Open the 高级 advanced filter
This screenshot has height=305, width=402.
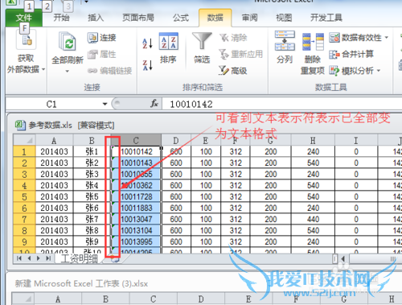coord(232,71)
